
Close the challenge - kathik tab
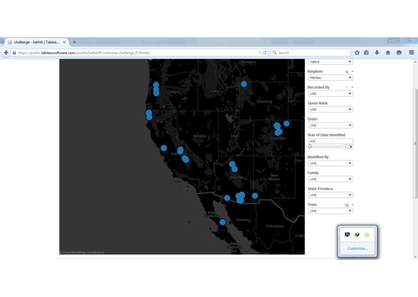[x=64, y=42]
